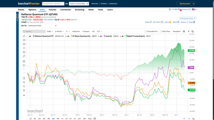Click the Symbol search input field

click(34, 31)
